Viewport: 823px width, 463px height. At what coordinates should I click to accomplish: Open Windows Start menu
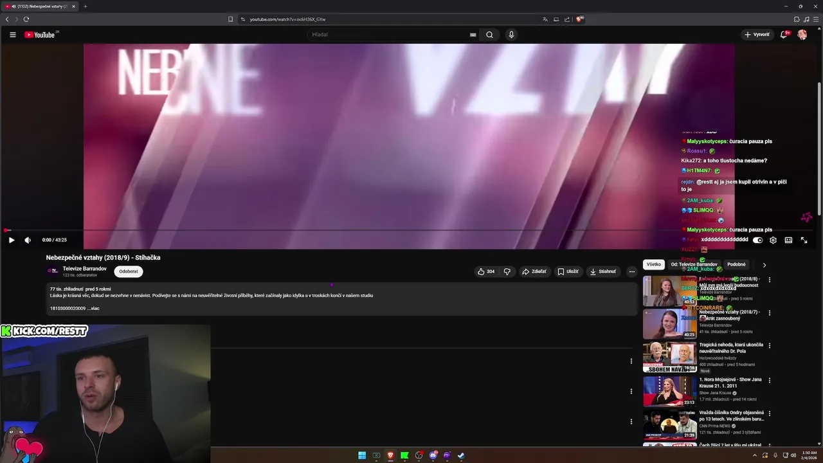point(362,455)
